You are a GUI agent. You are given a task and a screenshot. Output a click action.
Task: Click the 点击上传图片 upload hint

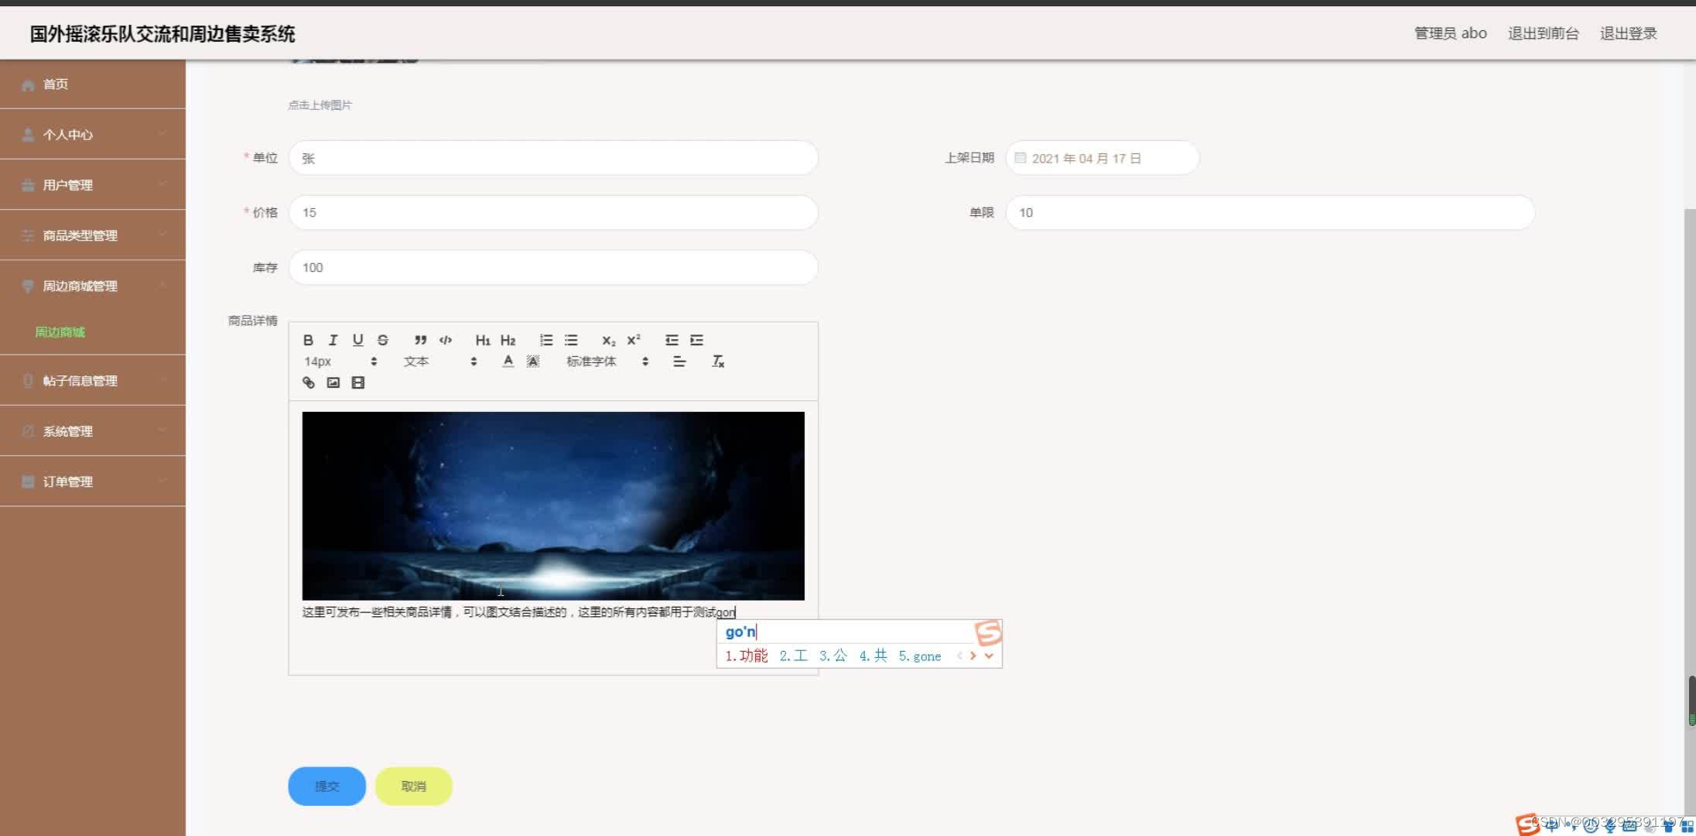tap(320, 105)
